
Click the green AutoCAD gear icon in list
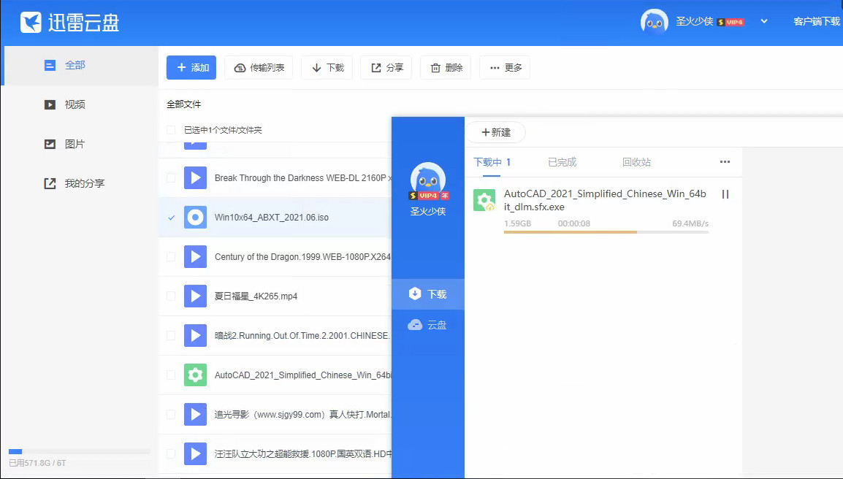pos(195,375)
